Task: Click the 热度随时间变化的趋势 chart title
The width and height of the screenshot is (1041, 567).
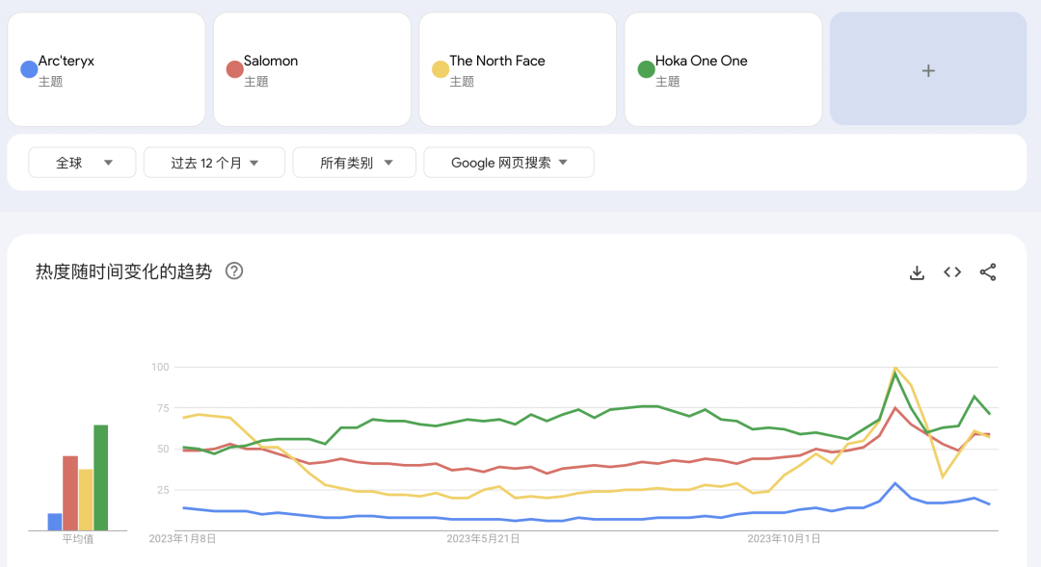Action: click(123, 271)
